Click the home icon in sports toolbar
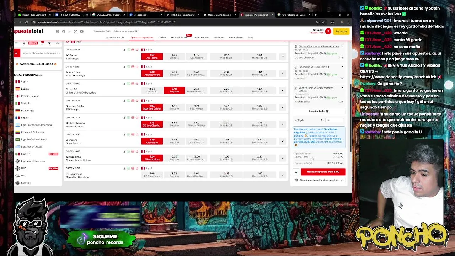Viewport: 455px width, 256px height. tap(24, 43)
